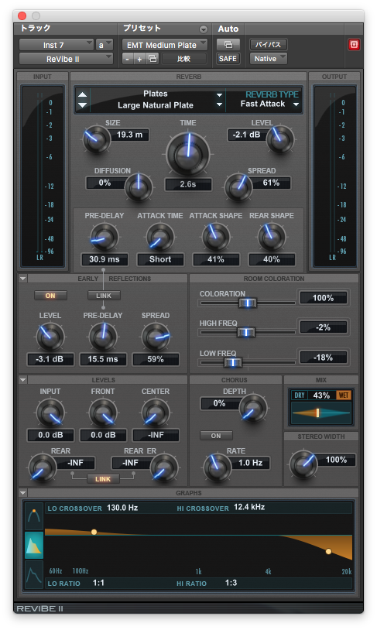Open the Plates category dropdown arrow
Viewport: 377px width, 630px height.
pos(219,95)
